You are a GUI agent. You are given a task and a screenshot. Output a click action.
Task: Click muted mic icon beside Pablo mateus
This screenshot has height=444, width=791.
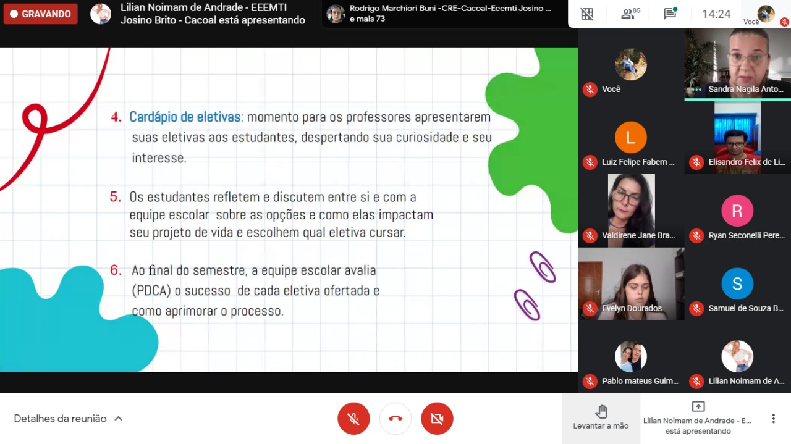pyautogui.click(x=590, y=382)
